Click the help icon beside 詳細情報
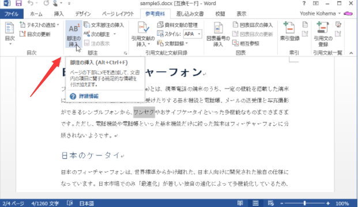Screen dimensions: 358x207 pyautogui.click(x=73, y=96)
